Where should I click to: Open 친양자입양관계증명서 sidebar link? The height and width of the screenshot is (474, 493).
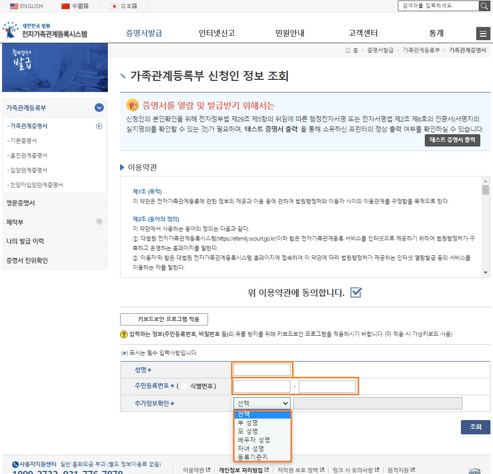point(37,185)
